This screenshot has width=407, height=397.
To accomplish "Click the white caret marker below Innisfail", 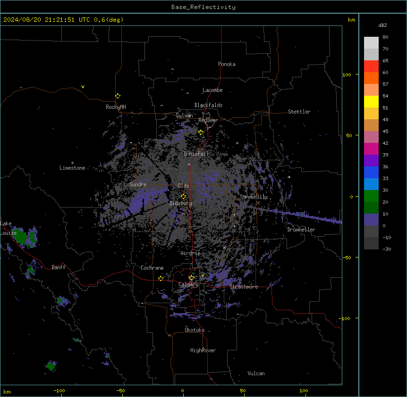I will [x=189, y=164].
